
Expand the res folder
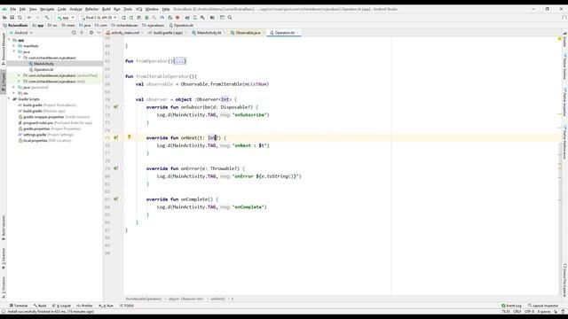14,93
